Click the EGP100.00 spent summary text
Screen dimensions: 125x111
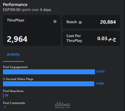point(27,10)
